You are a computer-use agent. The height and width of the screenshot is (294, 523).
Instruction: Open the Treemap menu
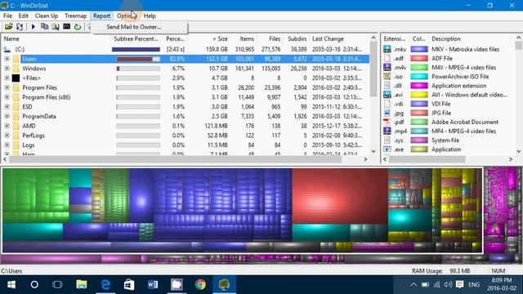75,16
